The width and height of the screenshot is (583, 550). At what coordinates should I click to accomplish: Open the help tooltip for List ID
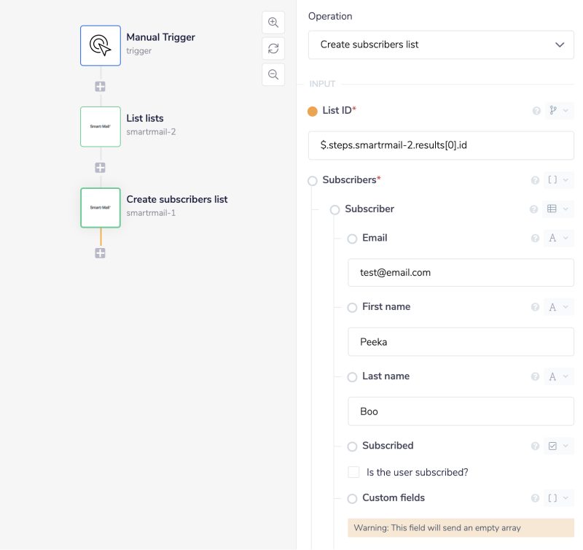(536, 110)
